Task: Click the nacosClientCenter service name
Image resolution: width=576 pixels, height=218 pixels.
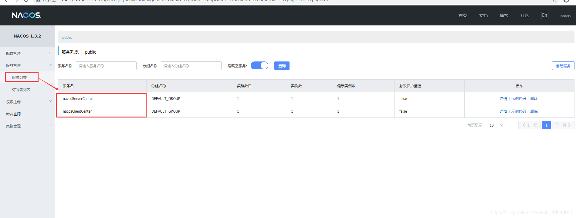Action: tap(77, 111)
